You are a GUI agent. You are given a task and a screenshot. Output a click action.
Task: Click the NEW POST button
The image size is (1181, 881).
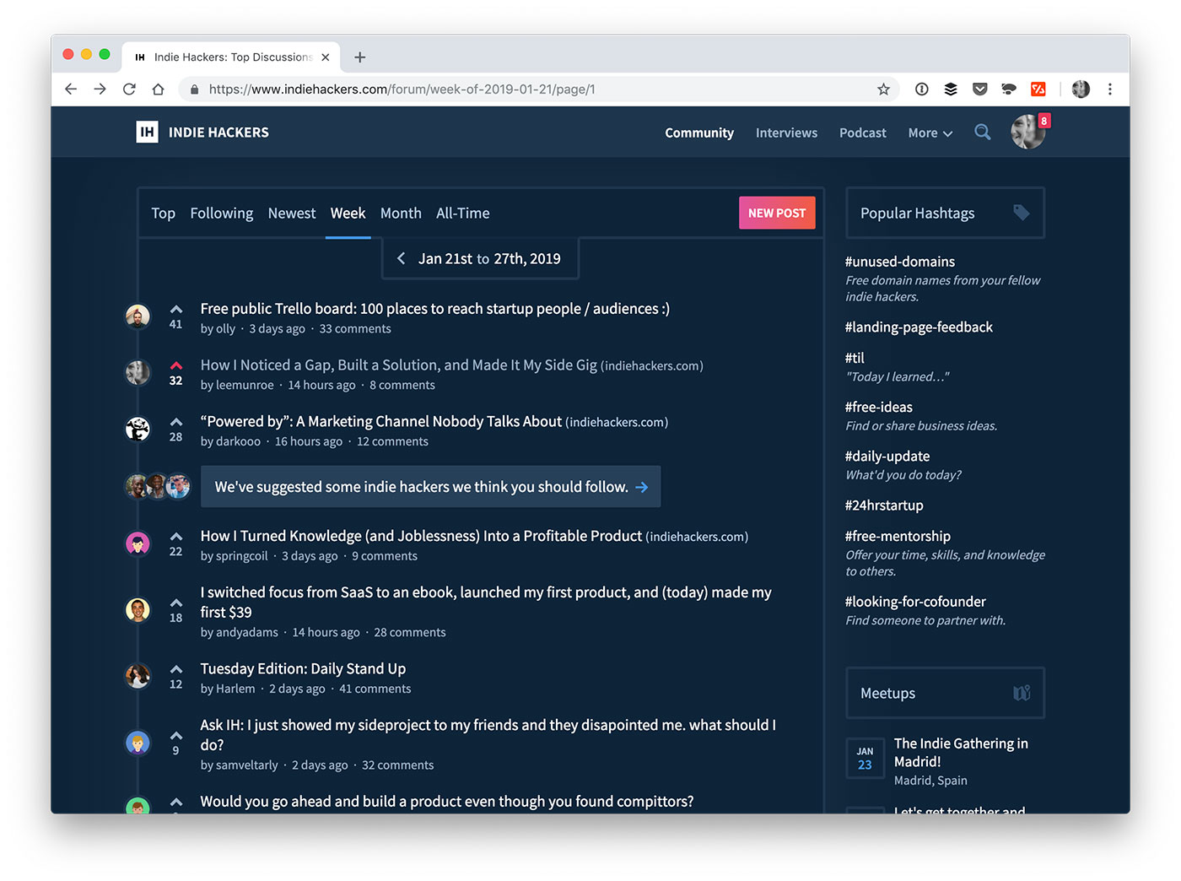click(777, 213)
